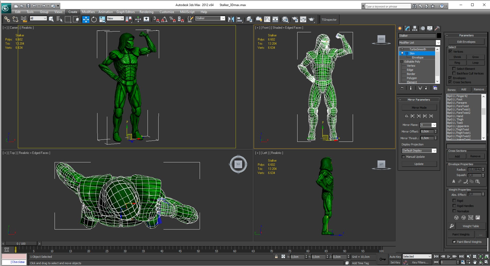
Task: Open the Weight Table button
Action: point(471,226)
